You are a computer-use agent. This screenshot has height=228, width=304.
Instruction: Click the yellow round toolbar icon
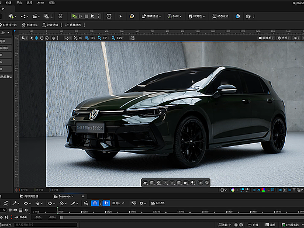pyautogui.click(x=132, y=16)
